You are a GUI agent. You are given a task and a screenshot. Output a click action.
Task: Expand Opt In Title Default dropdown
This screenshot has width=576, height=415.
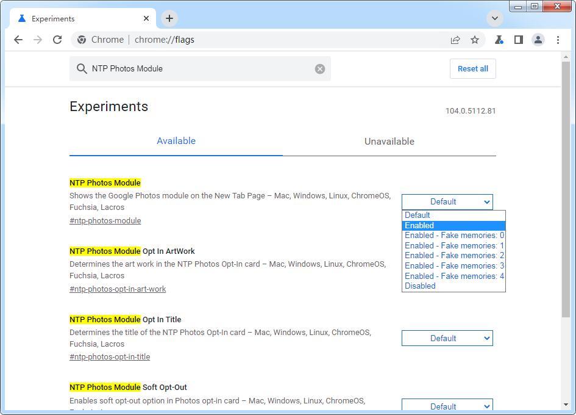click(447, 338)
